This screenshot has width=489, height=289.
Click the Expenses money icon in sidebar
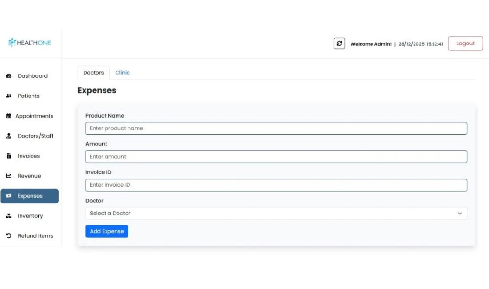pos(9,196)
